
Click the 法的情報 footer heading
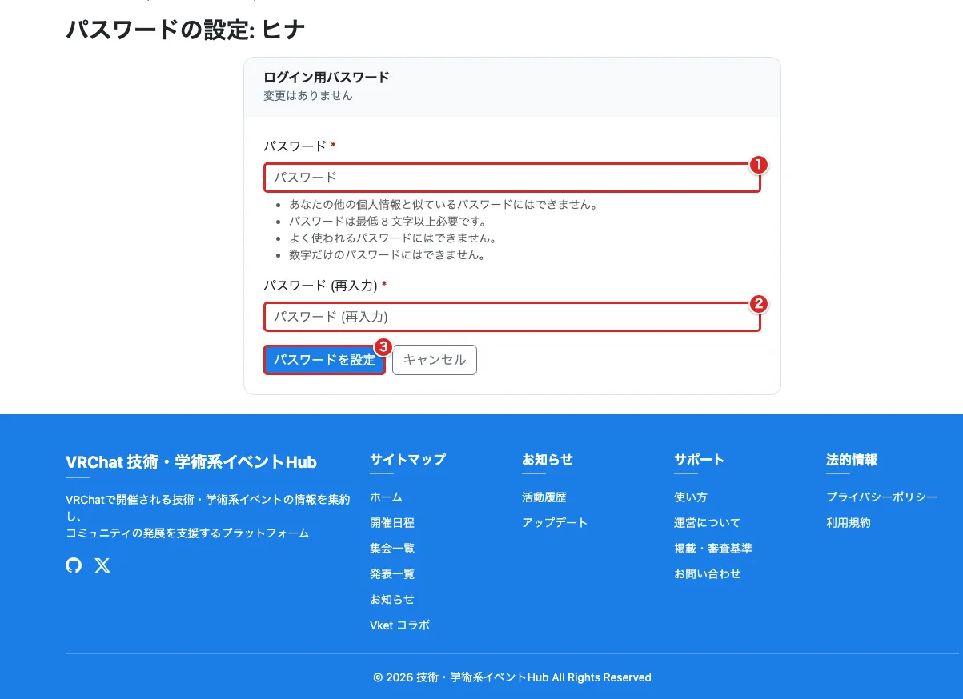pos(852,460)
